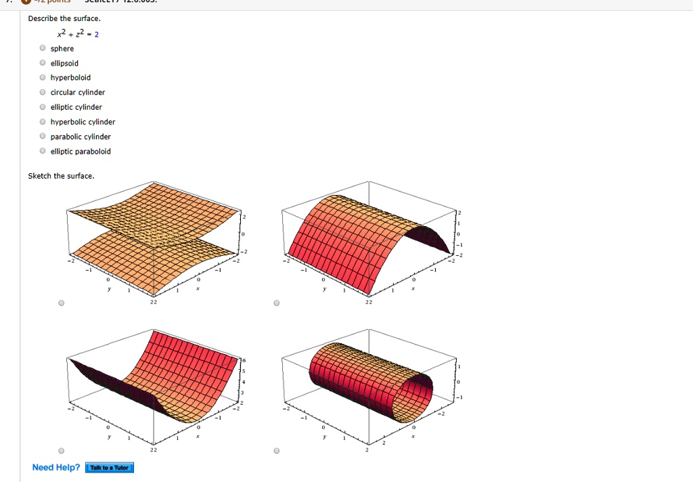
Task: Choose the parabolic cylinder option
Action: tap(42, 136)
